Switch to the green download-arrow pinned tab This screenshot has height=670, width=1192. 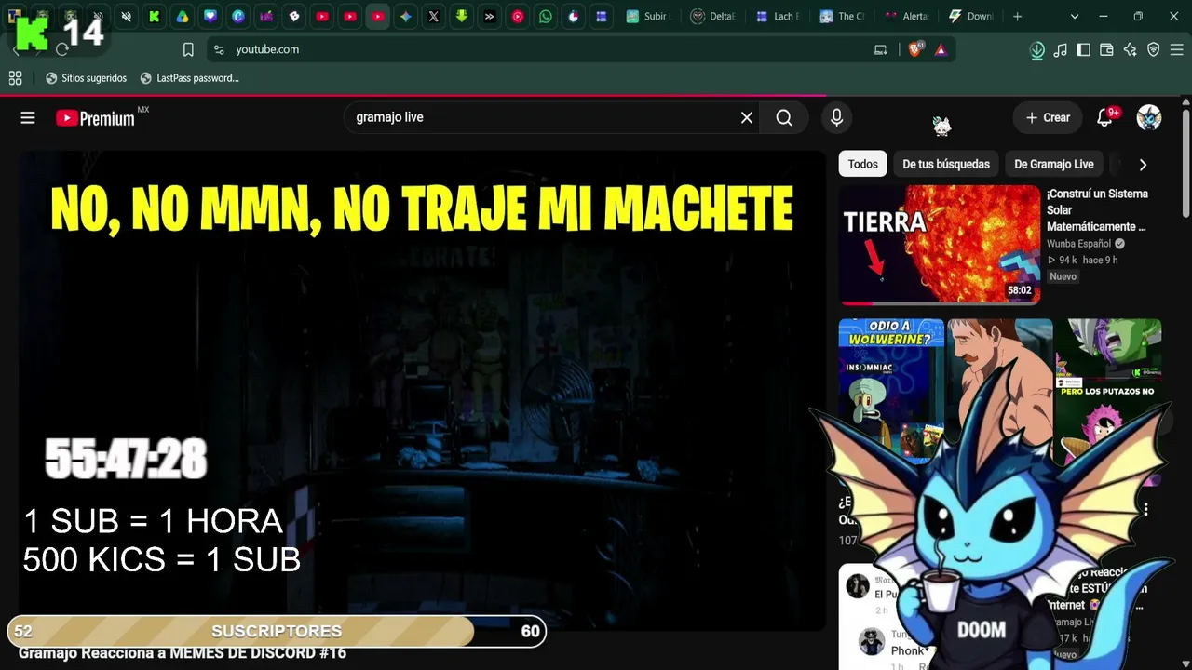(462, 16)
